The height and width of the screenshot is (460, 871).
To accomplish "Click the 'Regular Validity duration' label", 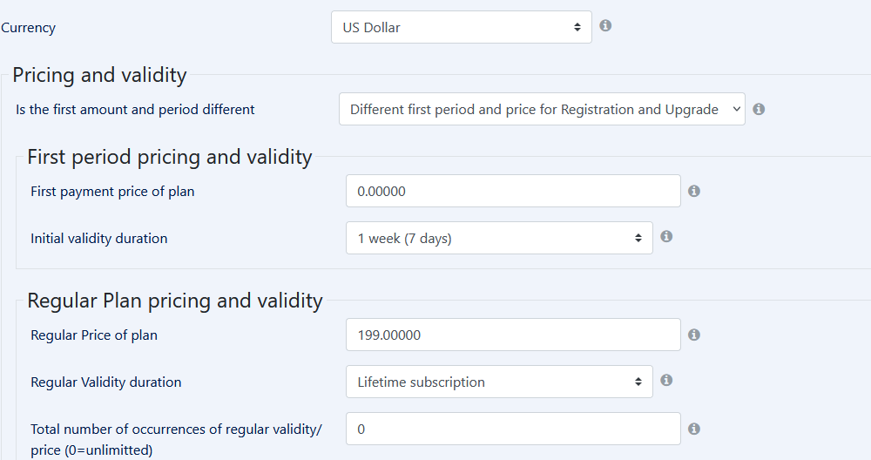I will 105,382.
